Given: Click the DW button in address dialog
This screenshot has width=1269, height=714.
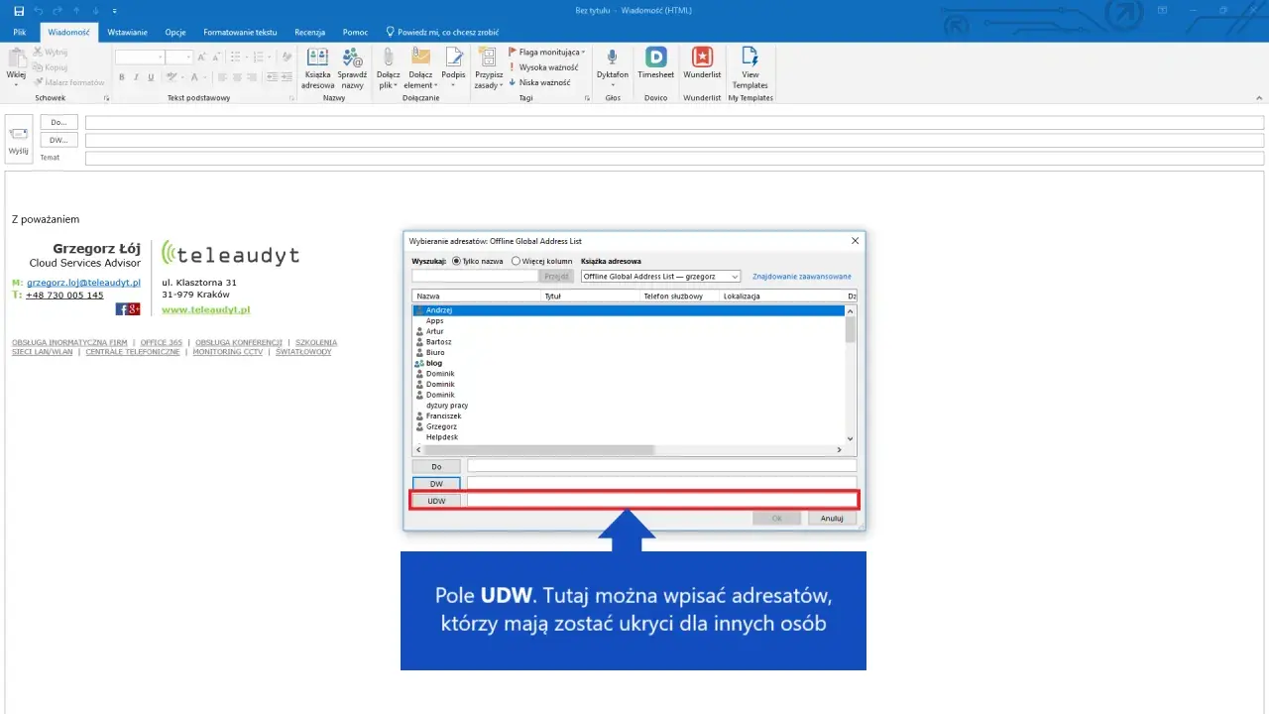Looking at the screenshot, I should 436,483.
